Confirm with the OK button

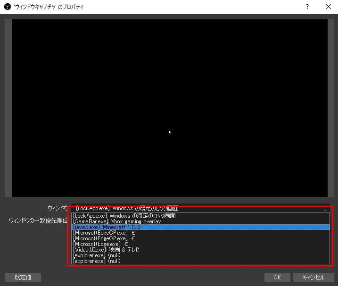277,278
